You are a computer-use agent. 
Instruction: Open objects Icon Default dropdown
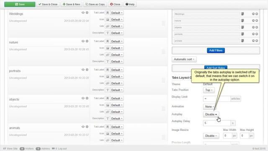(117, 105)
